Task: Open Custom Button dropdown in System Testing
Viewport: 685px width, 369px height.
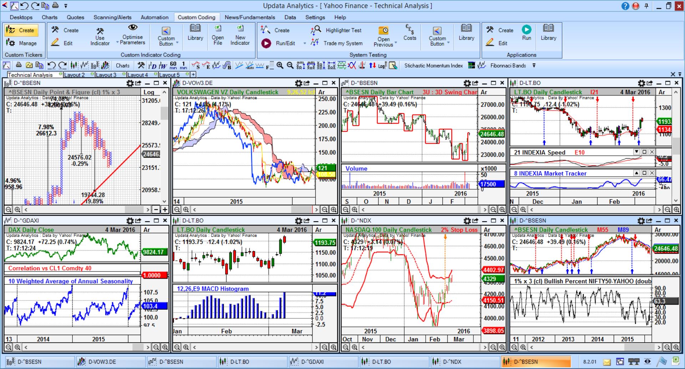Action: [448, 43]
